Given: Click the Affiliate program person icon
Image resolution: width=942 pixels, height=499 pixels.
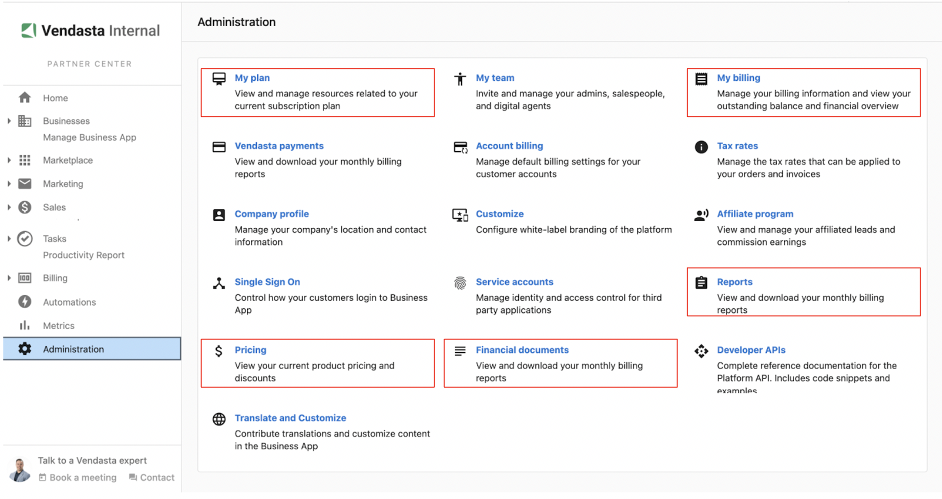Looking at the screenshot, I should (701, 215).
